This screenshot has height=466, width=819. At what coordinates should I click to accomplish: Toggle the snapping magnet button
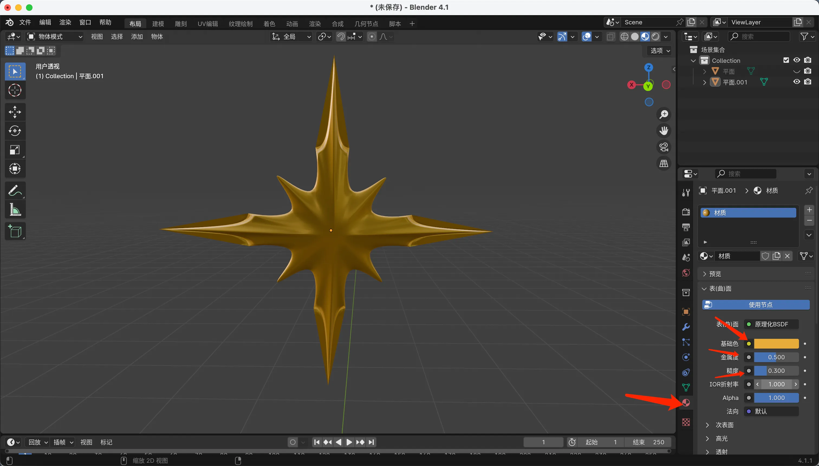click(x=341, y=37)
